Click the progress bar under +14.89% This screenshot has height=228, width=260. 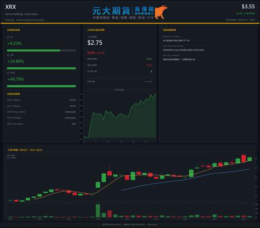(42, 68)
